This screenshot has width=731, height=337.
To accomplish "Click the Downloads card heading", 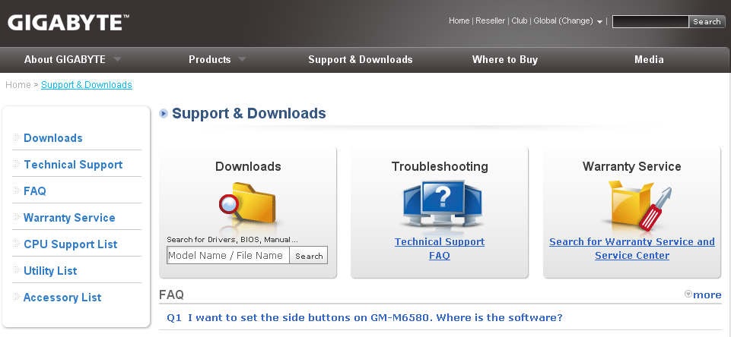I will 248,167.
